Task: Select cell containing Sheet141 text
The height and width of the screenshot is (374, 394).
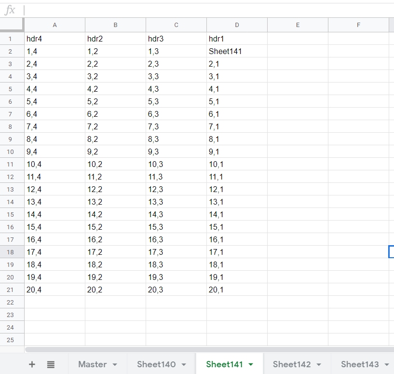Action: click(x=236, y=51)
